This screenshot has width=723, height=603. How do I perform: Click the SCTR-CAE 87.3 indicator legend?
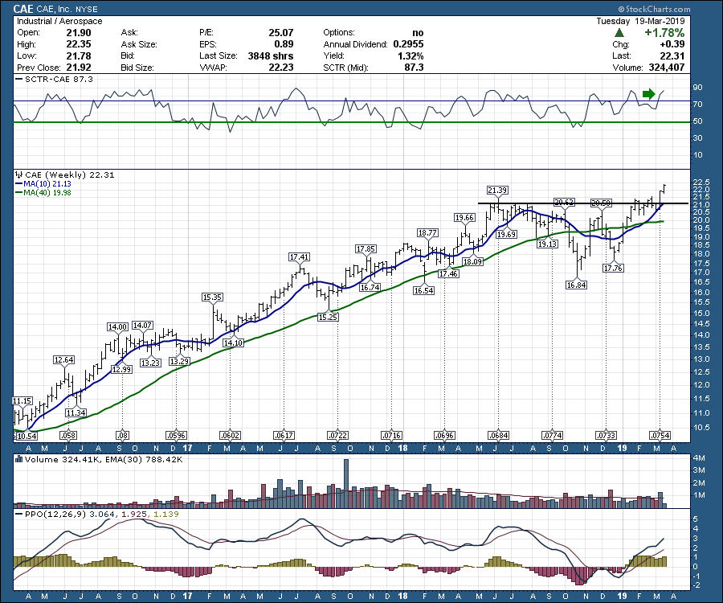click(x=55, y=80)
